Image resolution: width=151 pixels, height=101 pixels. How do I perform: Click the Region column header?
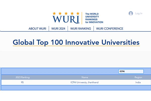pyautogui.click(x=138, y=77)
